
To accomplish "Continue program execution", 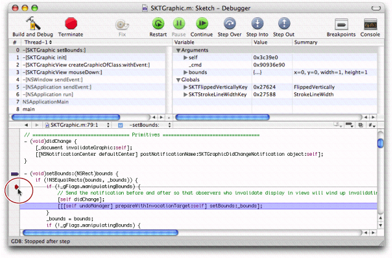I will (x=201, y=24).
